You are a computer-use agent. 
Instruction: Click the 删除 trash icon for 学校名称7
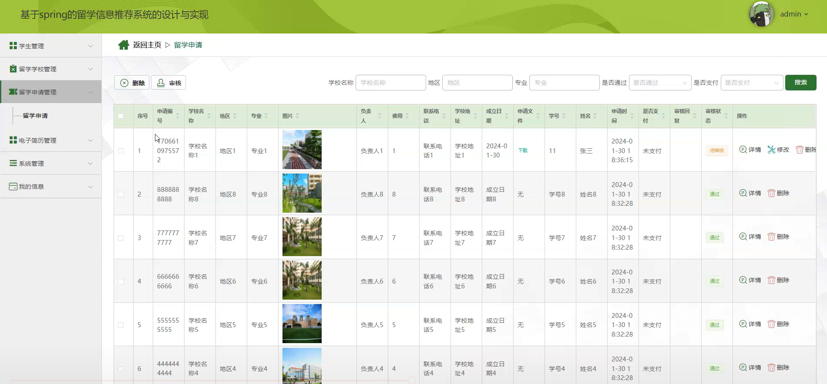click(771, 237)
